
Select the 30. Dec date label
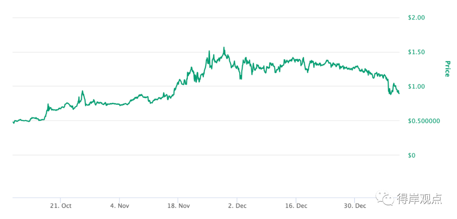point(355,206)
